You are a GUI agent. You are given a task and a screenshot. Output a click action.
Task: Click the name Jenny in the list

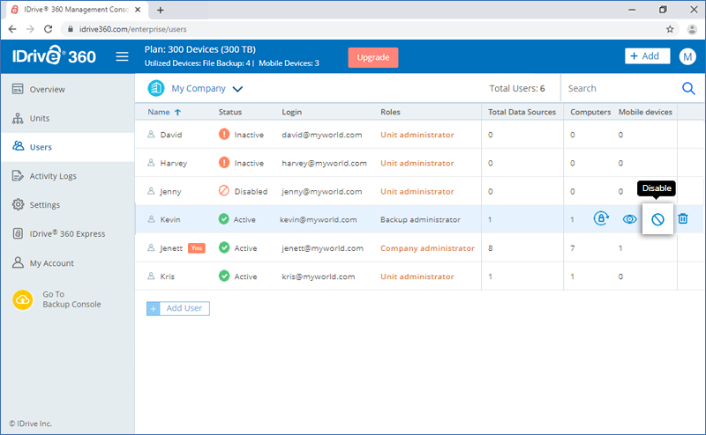click(x=170, y=191)
